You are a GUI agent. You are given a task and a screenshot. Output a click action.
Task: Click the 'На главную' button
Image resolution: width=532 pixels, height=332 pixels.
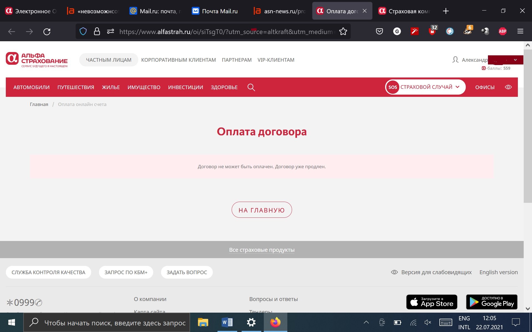pos(262,210)
